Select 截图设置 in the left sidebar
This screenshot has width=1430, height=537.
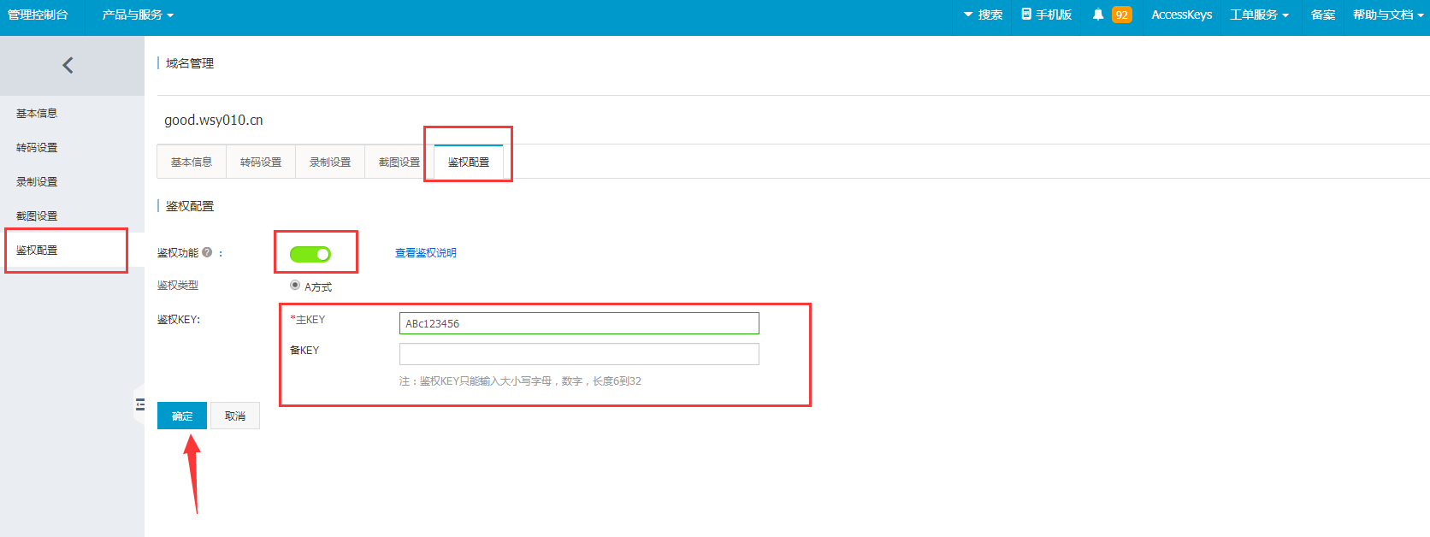coord(37,215)
